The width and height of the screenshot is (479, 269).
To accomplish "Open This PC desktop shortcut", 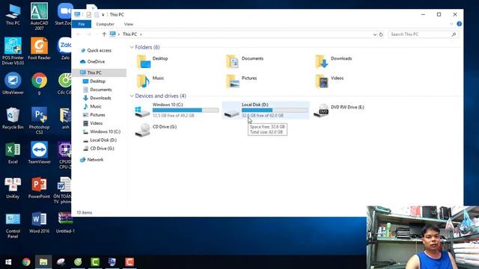I will click(x=13, y=14).
